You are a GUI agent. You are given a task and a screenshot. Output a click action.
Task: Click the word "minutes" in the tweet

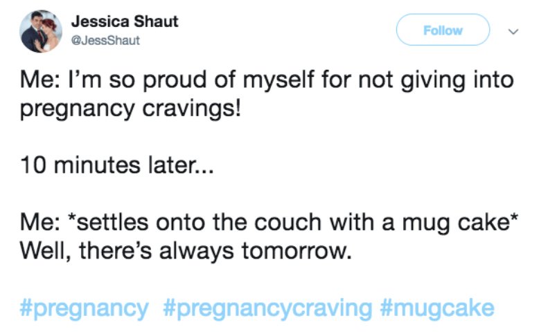click(x=97, y=165)
